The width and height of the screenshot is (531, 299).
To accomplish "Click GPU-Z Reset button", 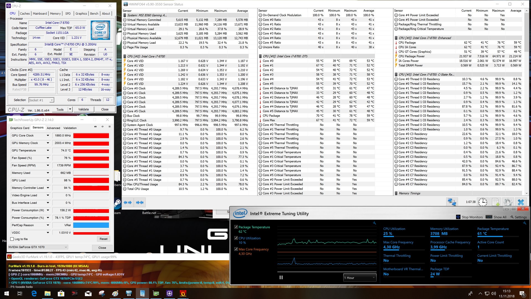I will (x=103, y=239).
